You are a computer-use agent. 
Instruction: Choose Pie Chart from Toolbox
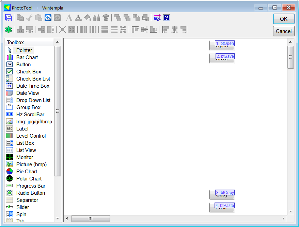pyautogui.click(x=27, y=171)
